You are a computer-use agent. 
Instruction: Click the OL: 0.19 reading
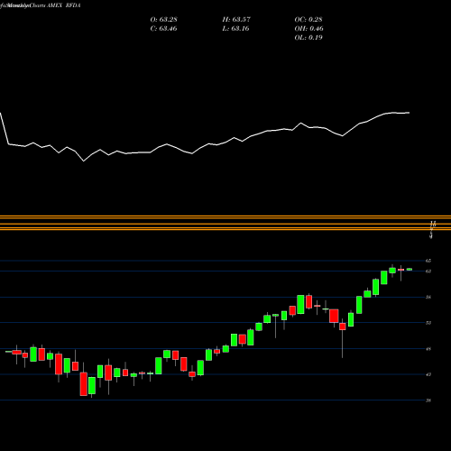click(x=308, y=38)
